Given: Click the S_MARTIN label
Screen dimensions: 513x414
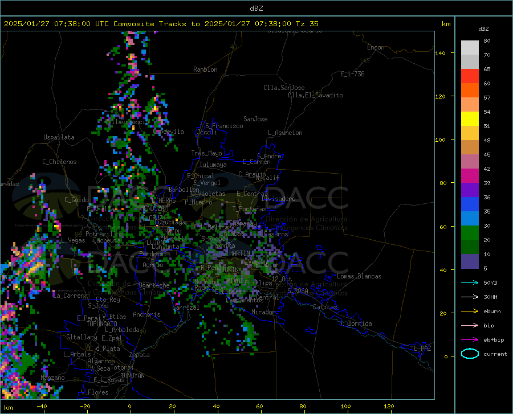Looking at the screenshot, I should click(x=237, y=253).
